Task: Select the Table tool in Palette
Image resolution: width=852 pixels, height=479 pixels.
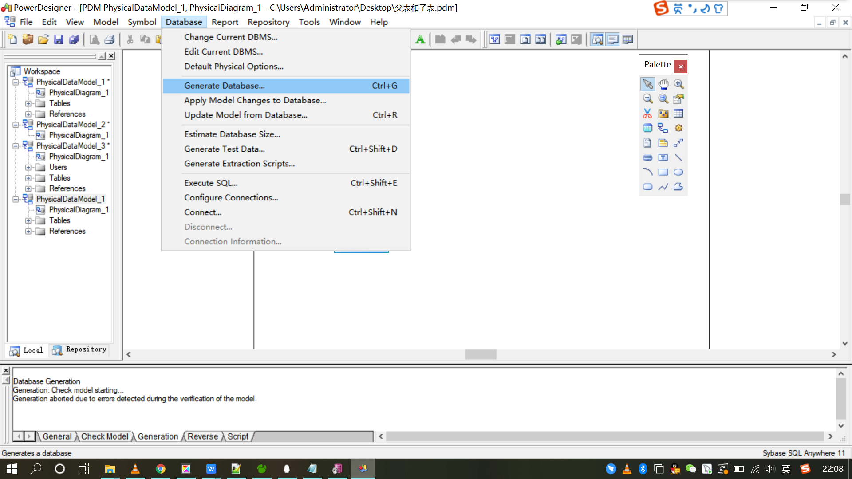Action: pyautogui.click(x=678, y=114)
